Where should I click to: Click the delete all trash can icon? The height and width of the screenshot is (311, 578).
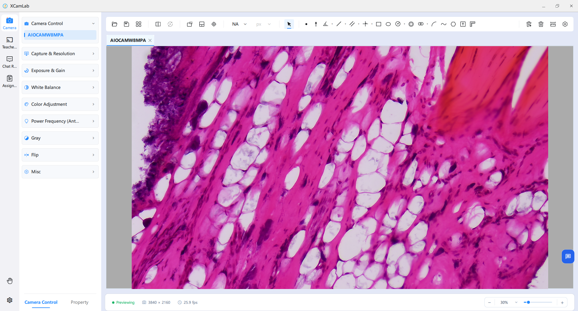[x=541, y=24]
